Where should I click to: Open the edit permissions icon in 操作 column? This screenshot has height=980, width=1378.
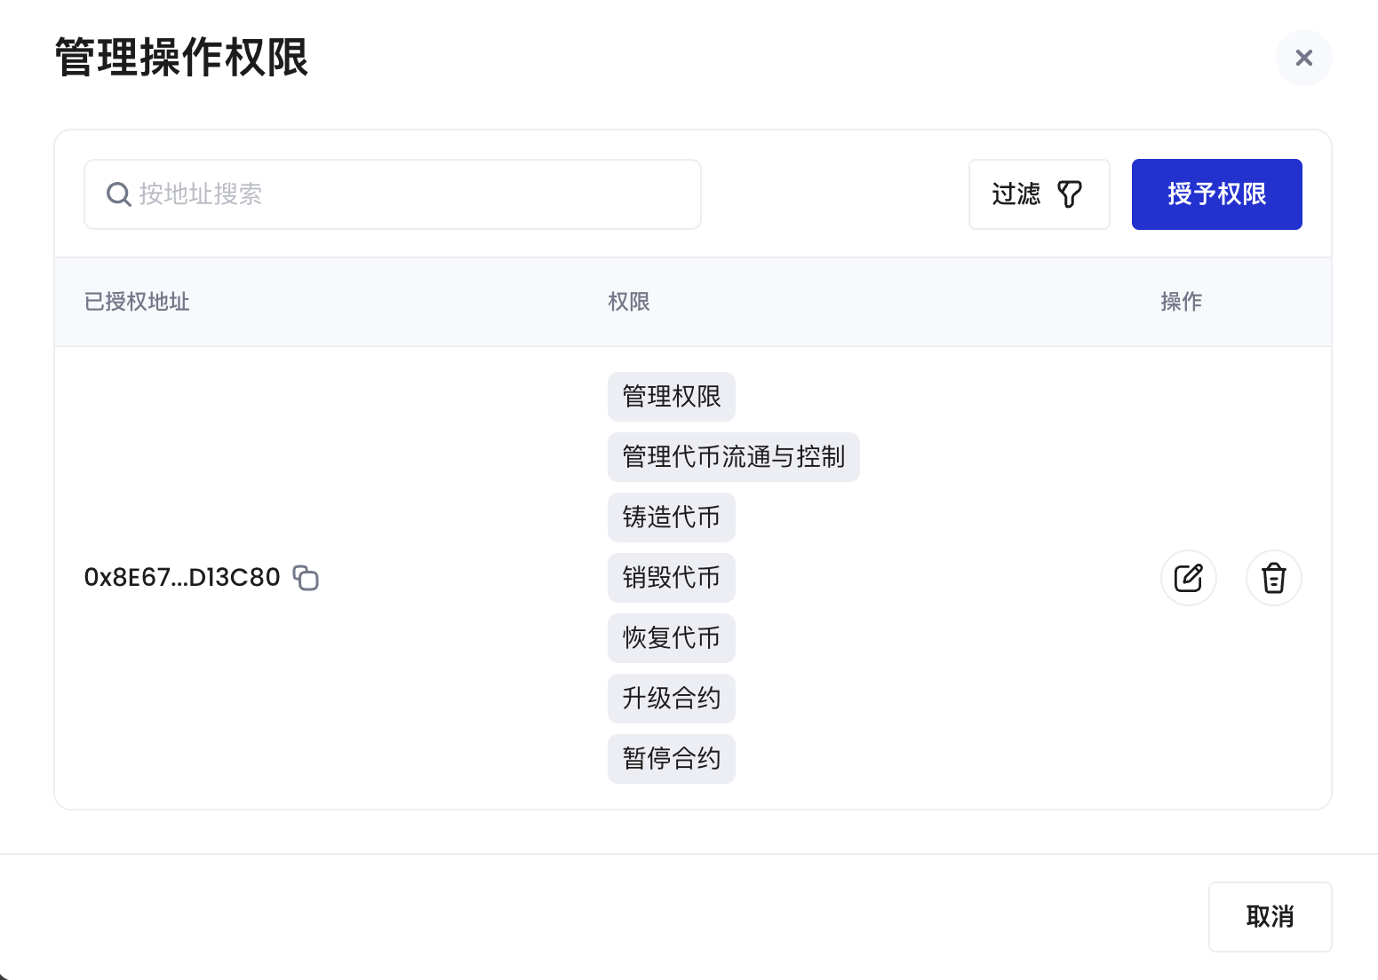tap(1189, 578)
